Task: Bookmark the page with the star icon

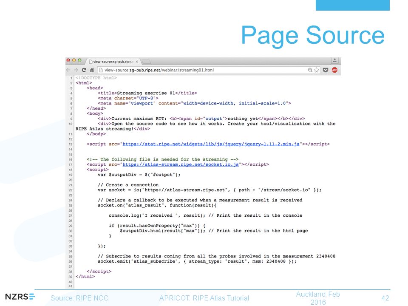Action: pos(316,70)
